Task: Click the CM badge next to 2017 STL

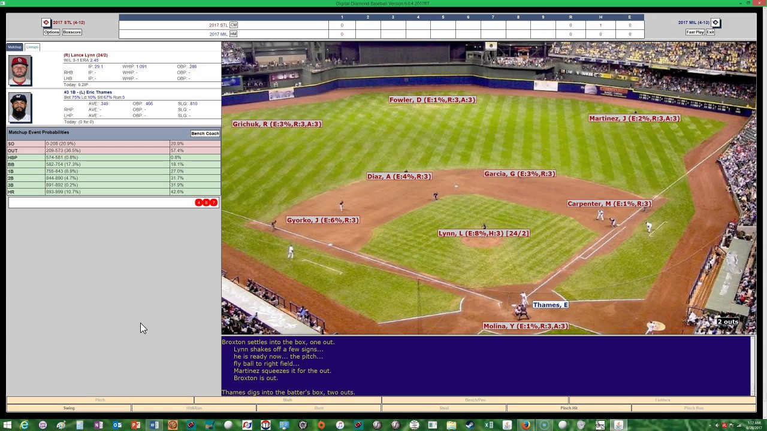Action: click(x=234, y=25)
